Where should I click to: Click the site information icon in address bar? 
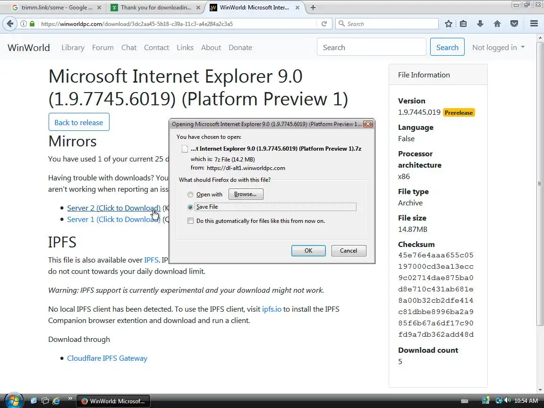[23, 24]
